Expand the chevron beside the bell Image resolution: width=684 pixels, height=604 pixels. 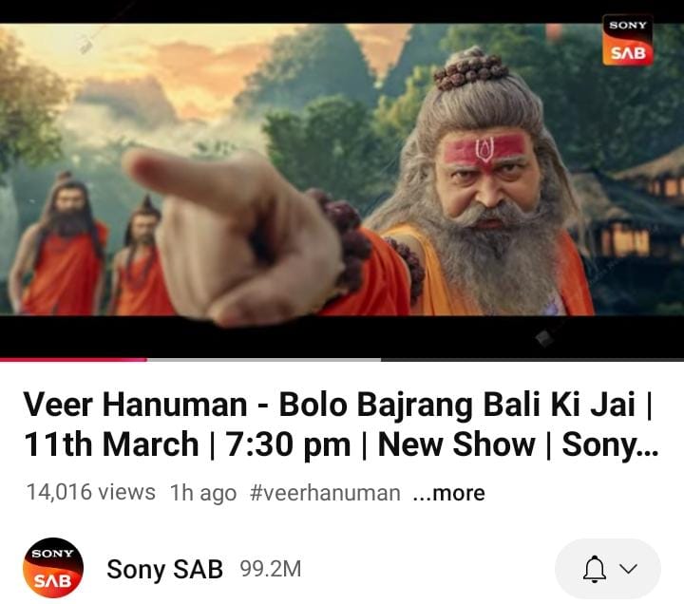click(x=628, y=569)
